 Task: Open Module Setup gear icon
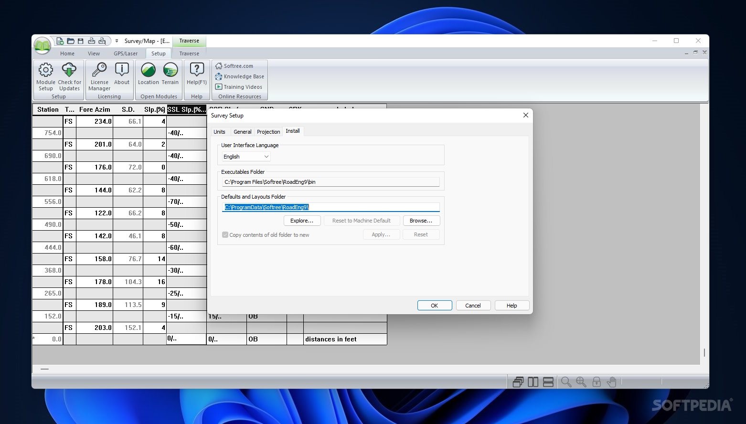[46, 76]
